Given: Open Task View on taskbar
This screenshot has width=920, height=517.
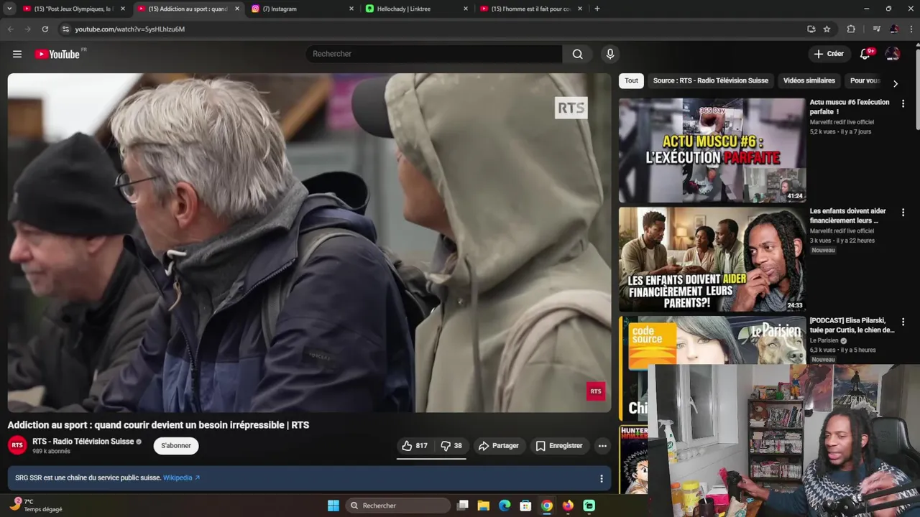Looking at the screenshot, I should click(x=463, y=506).
